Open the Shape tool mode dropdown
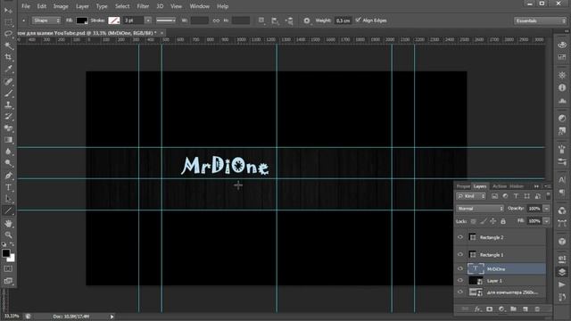This screenshot has height=321, width=571. 46,21
